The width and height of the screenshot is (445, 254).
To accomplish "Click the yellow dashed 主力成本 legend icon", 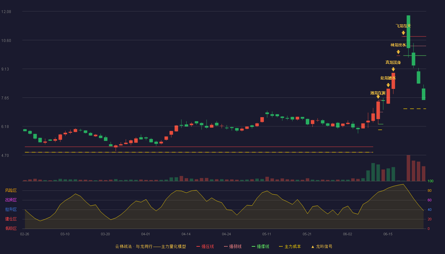I will (x=281, y=246).
